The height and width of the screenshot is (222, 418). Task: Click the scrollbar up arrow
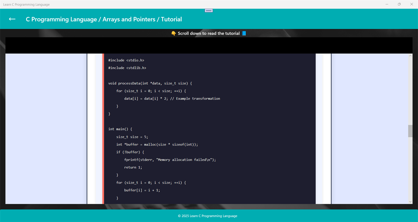410,55
